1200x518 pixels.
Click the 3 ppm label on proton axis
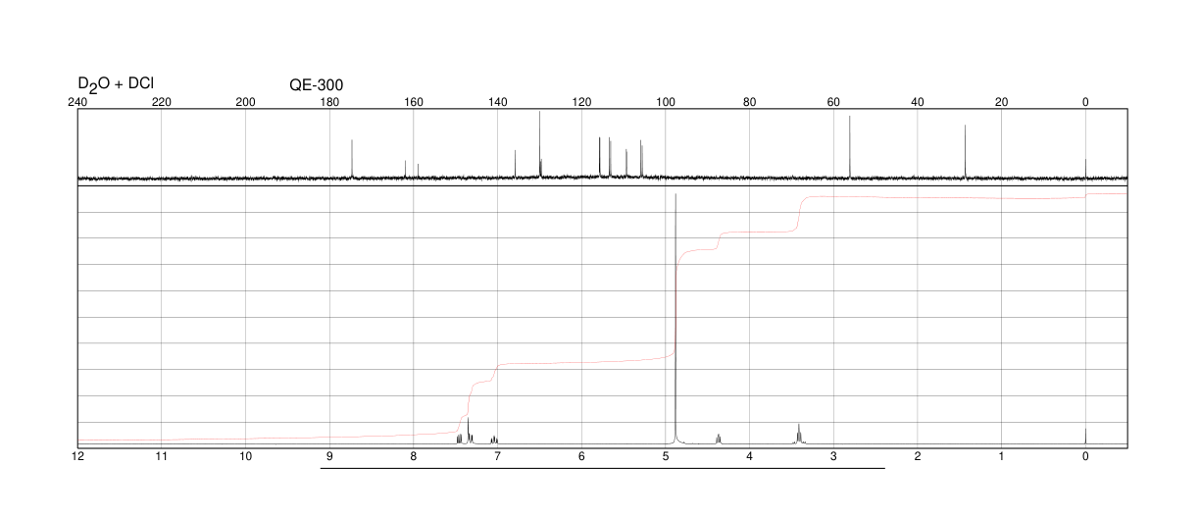[833, 457]
